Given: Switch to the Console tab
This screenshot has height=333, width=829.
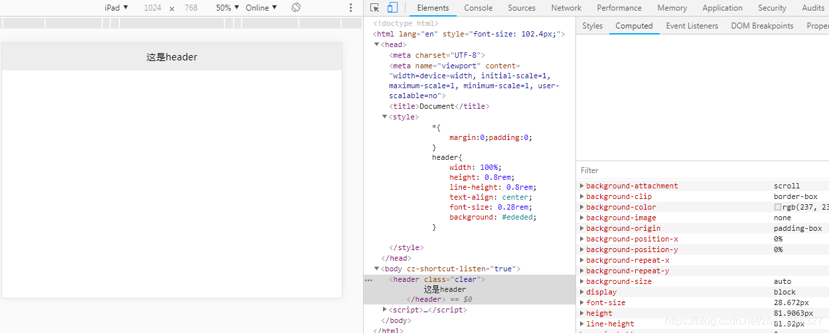Looking at the screenshot, I should 479,8.
